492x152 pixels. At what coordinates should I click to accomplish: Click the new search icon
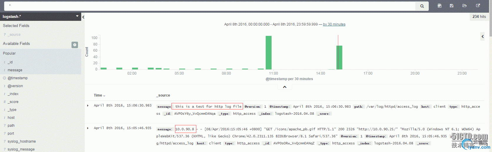[x=439, y=6]
